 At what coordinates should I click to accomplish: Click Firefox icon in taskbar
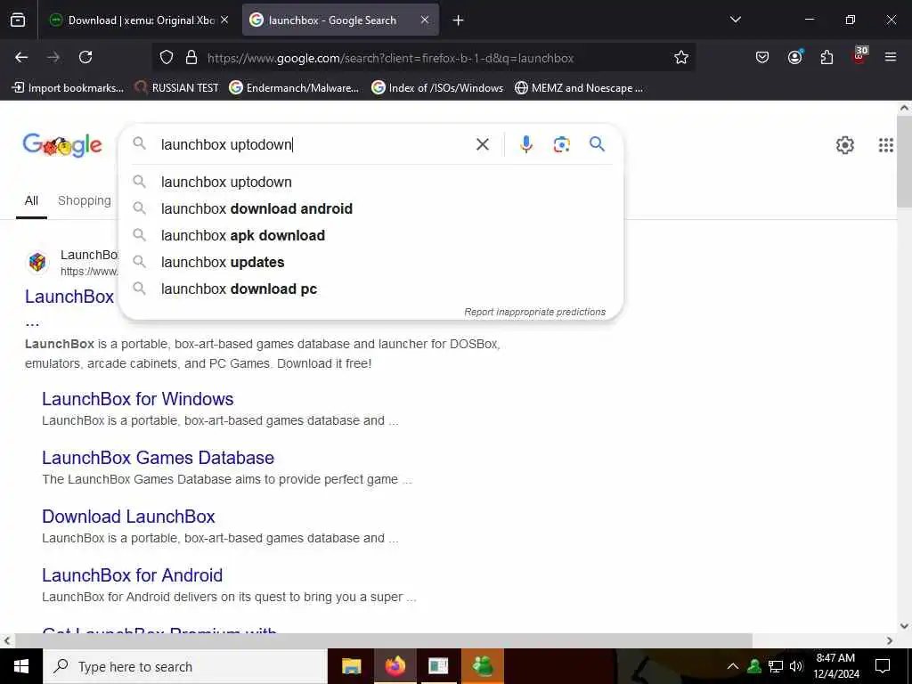(x=395, y=666)
